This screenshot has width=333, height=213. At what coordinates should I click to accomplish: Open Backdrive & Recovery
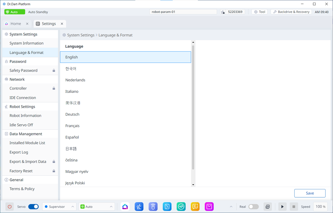[291, 12]
